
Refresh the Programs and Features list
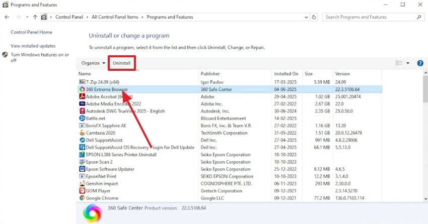314,17
